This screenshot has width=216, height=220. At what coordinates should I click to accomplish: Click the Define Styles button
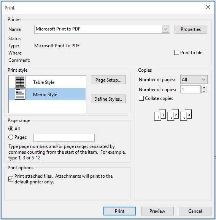click(x=108, y=99)
